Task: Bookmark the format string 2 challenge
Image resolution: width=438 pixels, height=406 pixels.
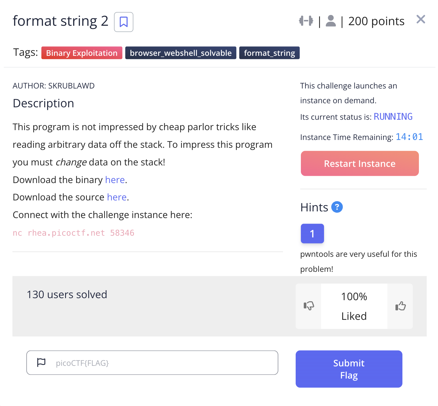Action: 124,22
